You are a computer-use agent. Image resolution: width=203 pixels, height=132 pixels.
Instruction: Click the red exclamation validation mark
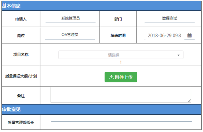121,62
